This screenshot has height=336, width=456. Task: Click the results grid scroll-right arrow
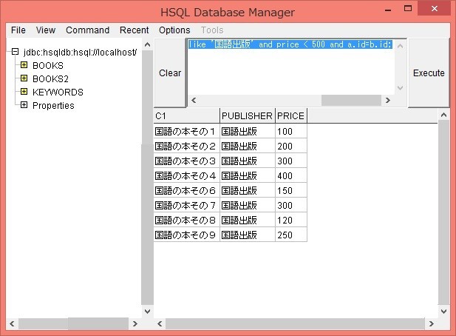(432, 323)
